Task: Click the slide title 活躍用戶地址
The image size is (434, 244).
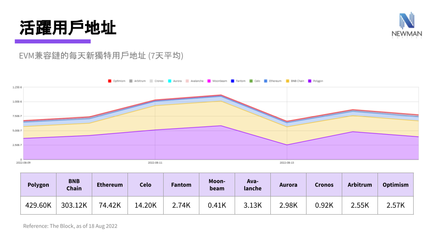Action: 68,28
